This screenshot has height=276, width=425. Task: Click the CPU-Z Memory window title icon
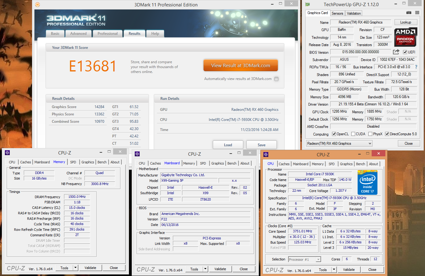(8, 153)
